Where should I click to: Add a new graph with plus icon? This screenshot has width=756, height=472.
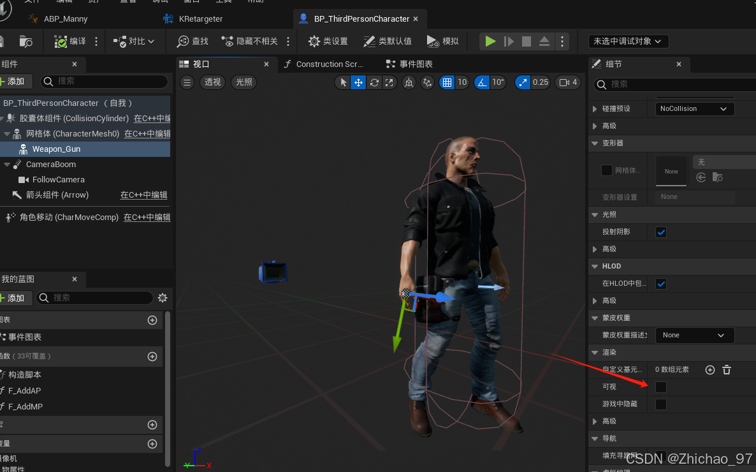[152, 320]
